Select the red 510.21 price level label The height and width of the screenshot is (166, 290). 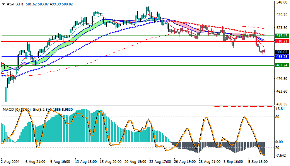point(281,41)
